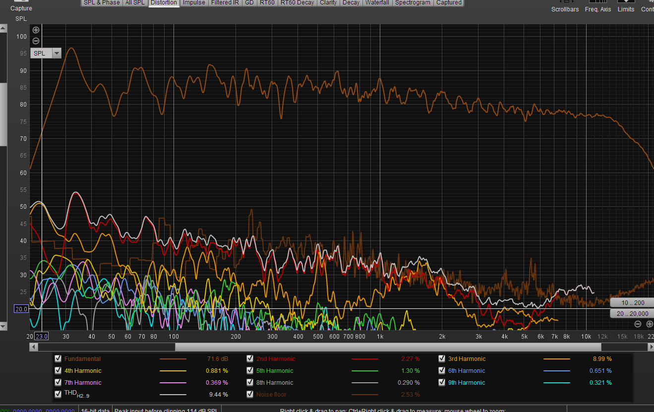
Task: Toggle the 6th Harmonic checkbox
Action: coord(442,370)
